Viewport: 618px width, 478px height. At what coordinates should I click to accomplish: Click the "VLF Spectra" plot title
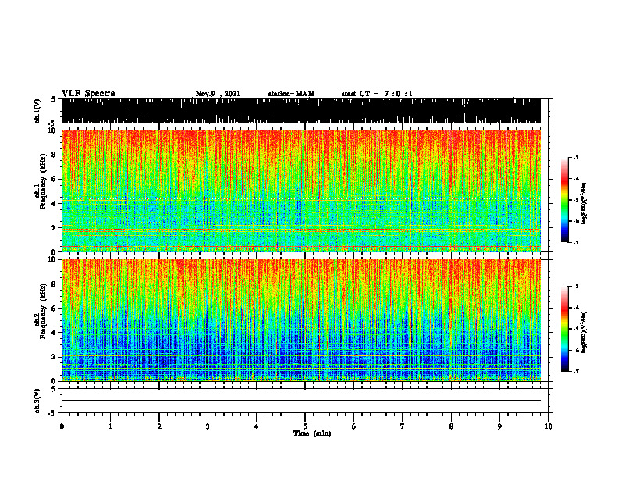coord(88,93)
